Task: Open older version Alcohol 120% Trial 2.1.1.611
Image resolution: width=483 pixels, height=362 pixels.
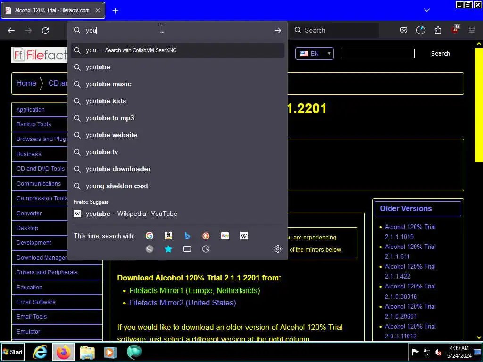Action: pos(410,252)
